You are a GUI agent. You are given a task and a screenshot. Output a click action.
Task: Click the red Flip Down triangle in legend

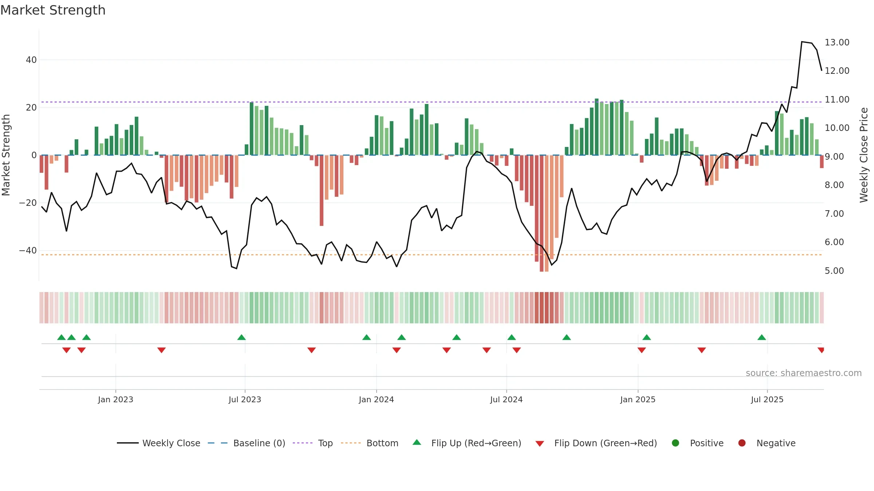pos(540,444)
